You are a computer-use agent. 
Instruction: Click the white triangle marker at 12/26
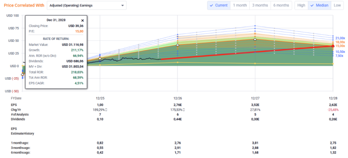(177, 45)
